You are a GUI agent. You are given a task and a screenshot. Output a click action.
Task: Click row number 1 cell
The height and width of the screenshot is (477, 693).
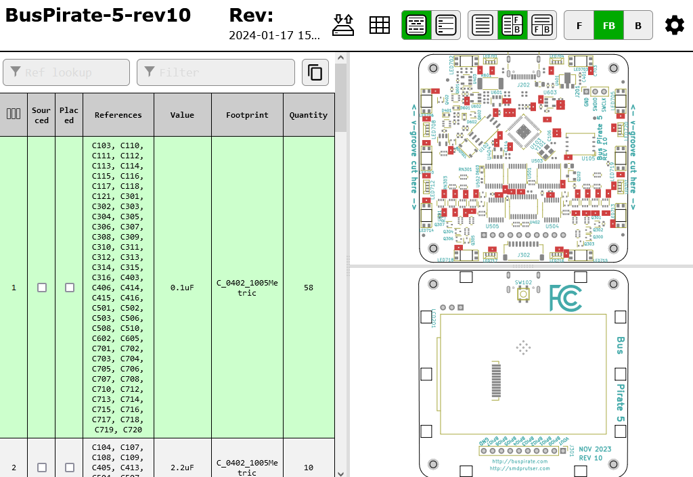[14, 288]
